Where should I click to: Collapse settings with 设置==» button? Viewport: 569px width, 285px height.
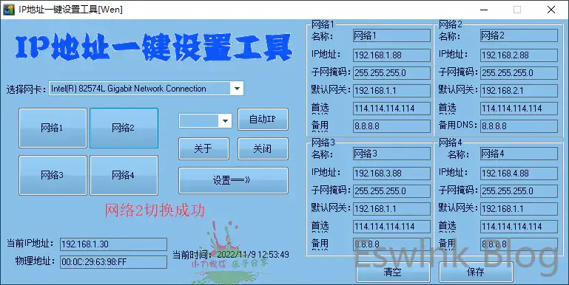[233, 180]
